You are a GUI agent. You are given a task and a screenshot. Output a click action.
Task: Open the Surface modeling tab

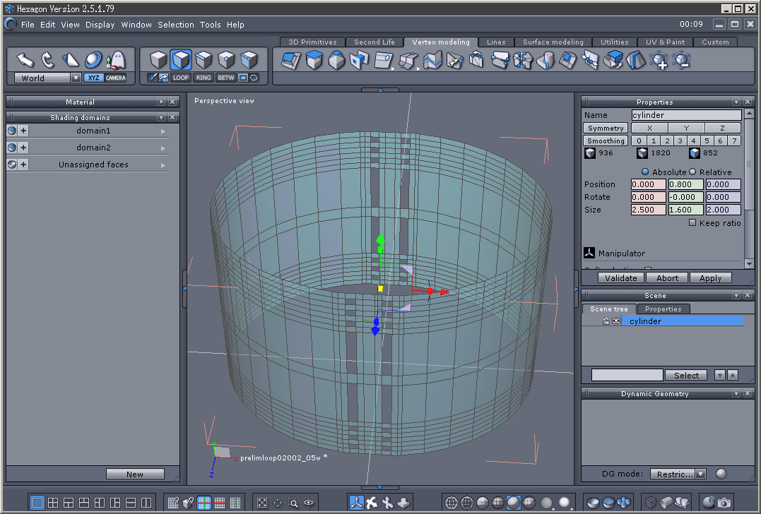553,42
